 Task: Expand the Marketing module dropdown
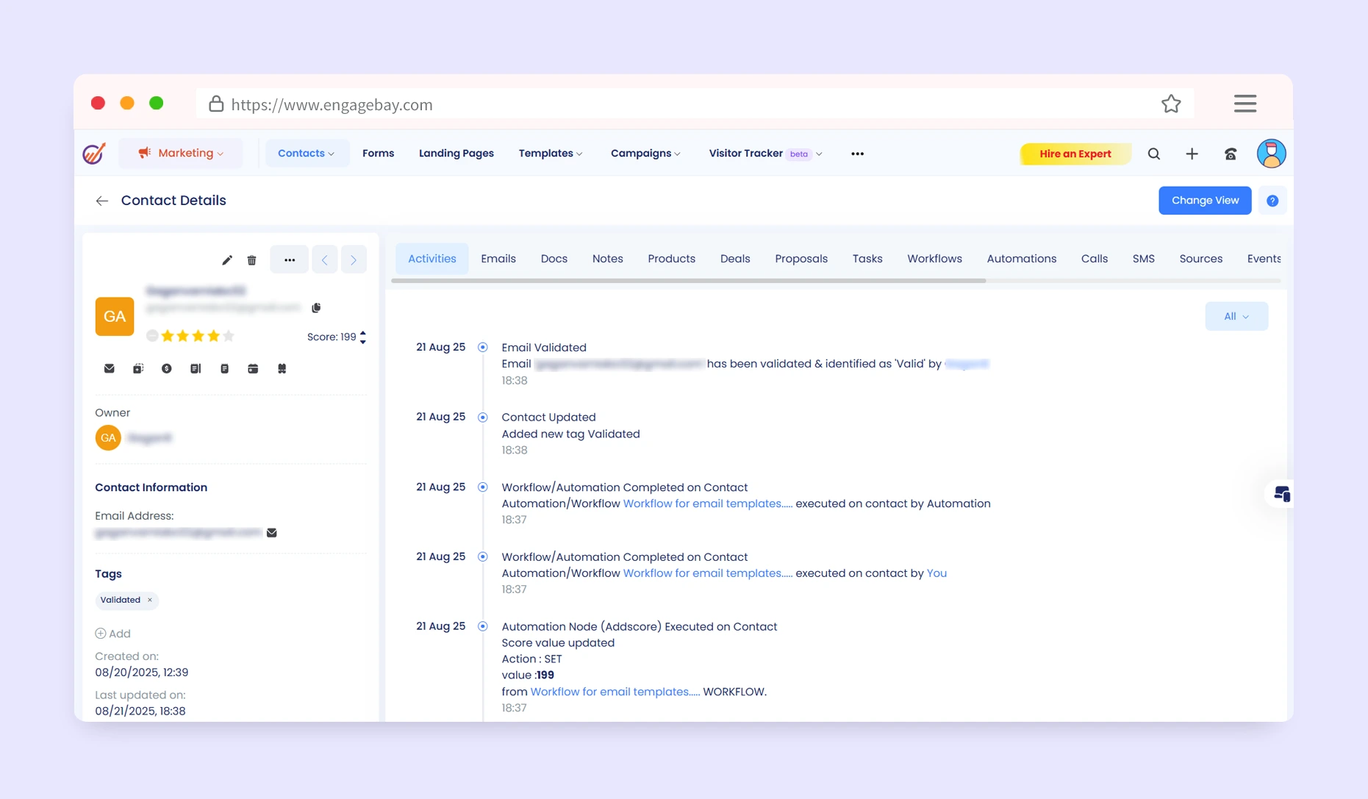[181, 153]
